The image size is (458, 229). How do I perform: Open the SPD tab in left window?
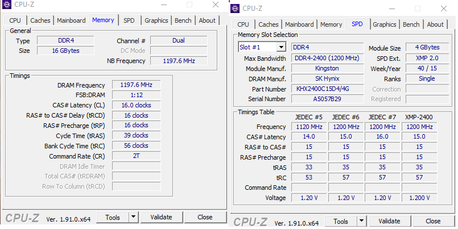pos(129,20)
